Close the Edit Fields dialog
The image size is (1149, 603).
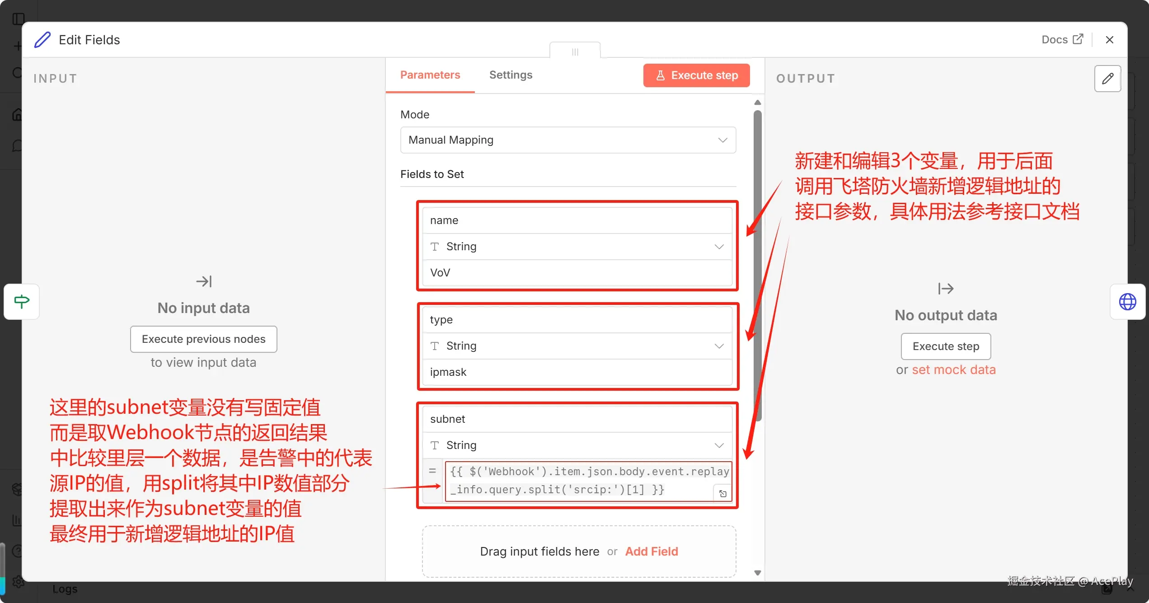pyautogui.click(x=1109, y=40)
